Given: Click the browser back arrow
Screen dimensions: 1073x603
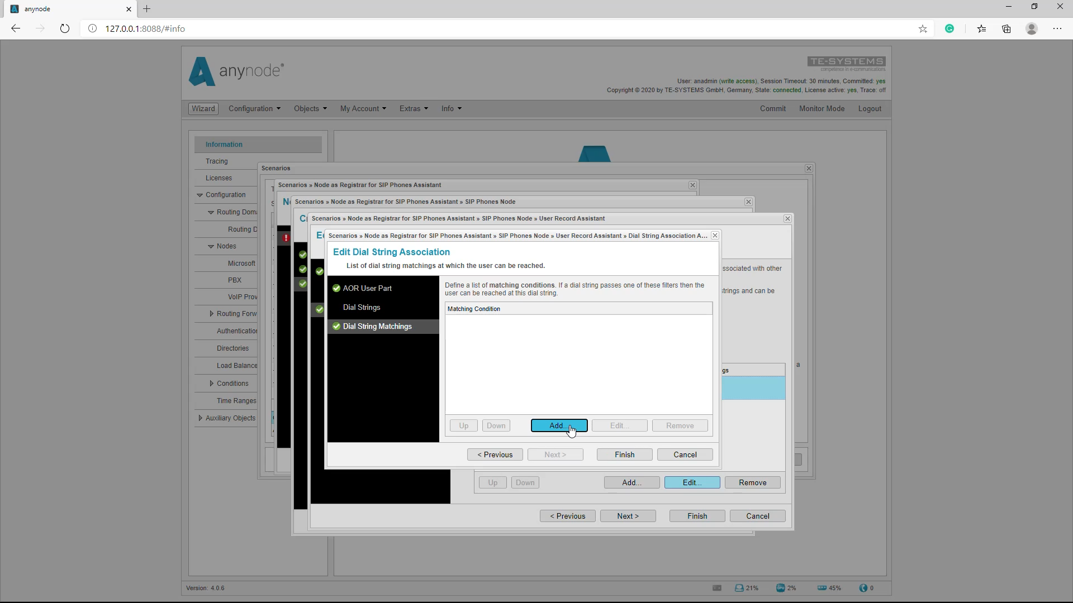Looking at the screenshot, I should tap(16, 28).
